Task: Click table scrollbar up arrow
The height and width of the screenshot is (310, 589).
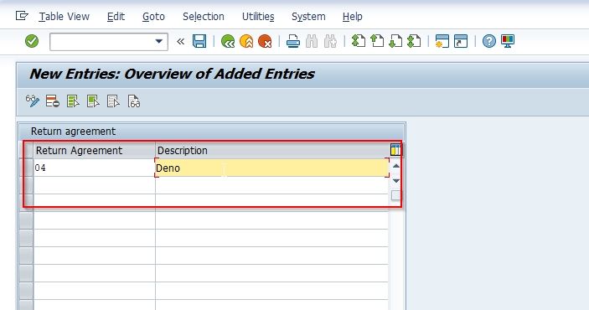Action: [396, 166]
